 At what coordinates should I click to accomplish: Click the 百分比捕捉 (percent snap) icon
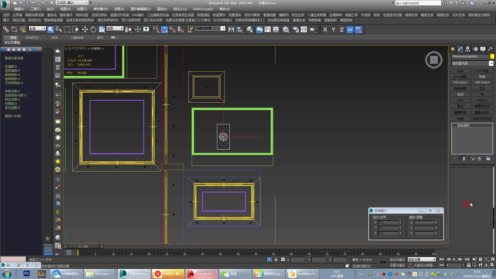172,29
